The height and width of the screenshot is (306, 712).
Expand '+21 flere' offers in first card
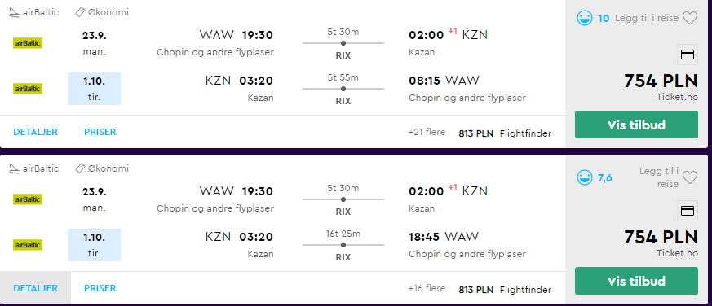point(427,132)
